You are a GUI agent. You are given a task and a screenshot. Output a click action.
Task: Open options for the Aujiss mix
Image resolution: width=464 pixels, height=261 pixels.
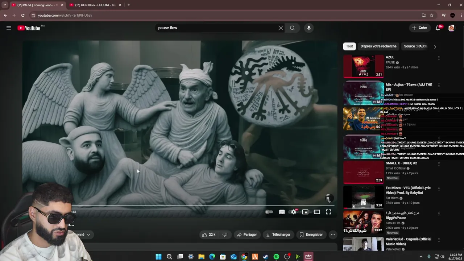(x=439, y=86)
